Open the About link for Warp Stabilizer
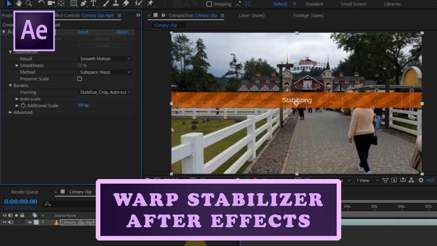 pyautogui.click(x=123, y=32)
